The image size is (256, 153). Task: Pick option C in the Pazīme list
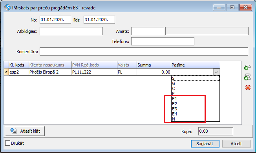[196, 88]
